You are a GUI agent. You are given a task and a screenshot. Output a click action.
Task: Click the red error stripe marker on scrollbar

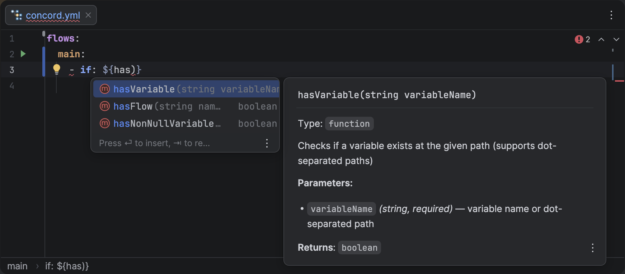[x=619, y=81]
